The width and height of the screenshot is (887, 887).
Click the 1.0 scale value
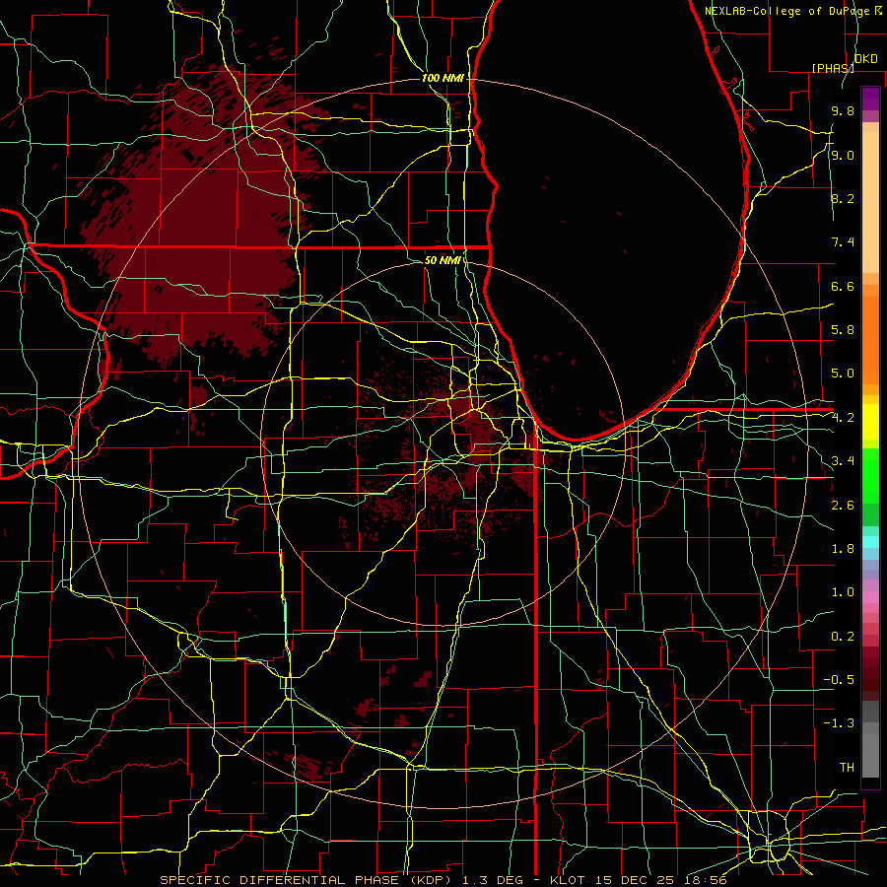coord(843,592)
